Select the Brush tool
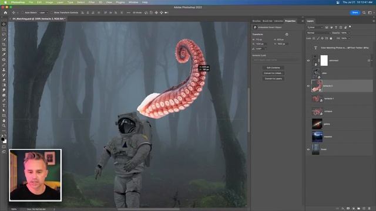This screenshot has height=211, width=376. (4, 64)
